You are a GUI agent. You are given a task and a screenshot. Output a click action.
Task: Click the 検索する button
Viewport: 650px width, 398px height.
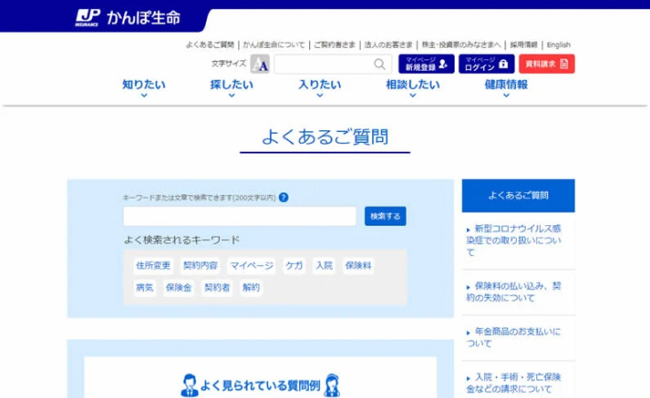point(385,216)
